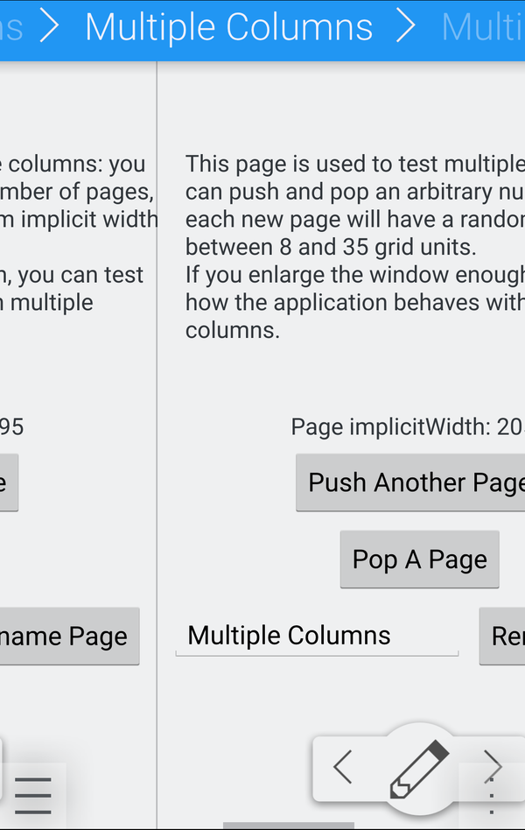This screenshot has width=525, height=830.
Task: Click the left arrow beside the pencil
Action: point(343,767)
